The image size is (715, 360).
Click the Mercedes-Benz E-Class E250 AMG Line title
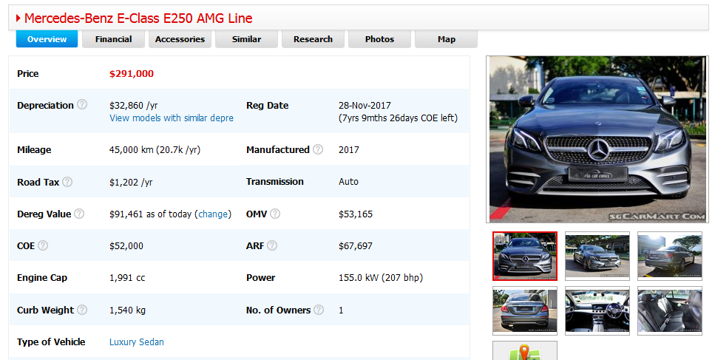point(138,18)
